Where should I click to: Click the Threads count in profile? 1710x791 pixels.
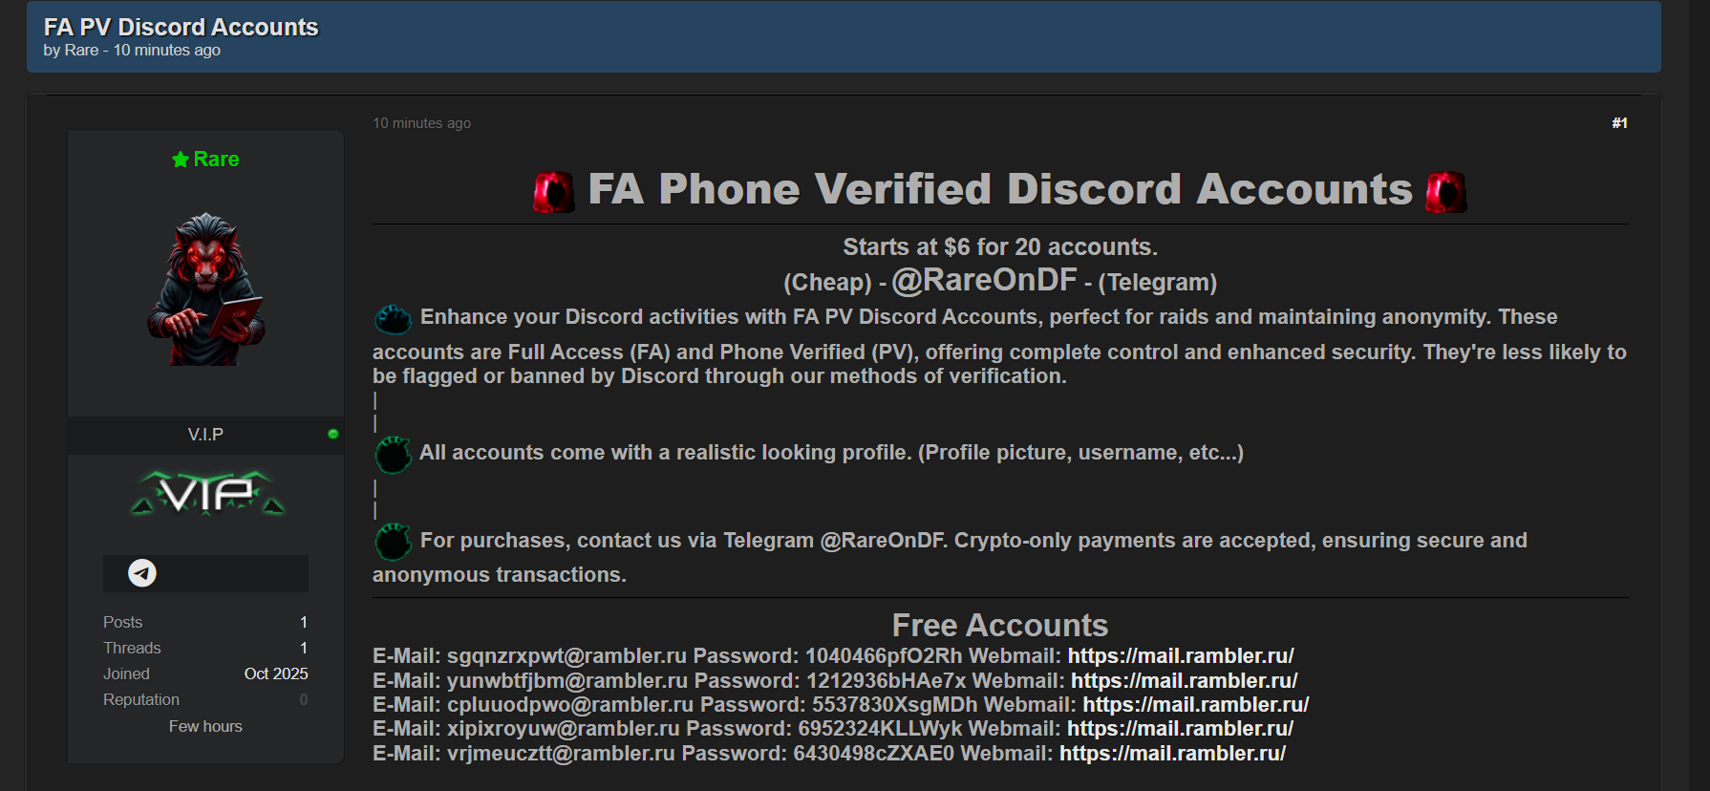pos(304,649)
